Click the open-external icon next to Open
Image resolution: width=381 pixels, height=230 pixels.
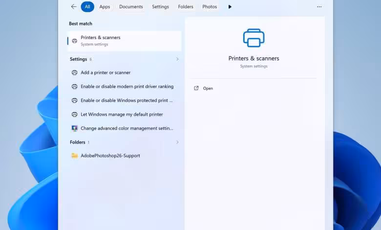pos(196,88)
